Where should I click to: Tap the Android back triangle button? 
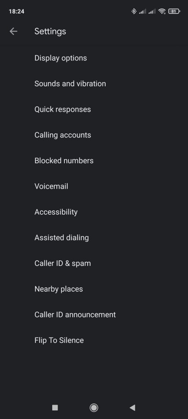(133, 407)
